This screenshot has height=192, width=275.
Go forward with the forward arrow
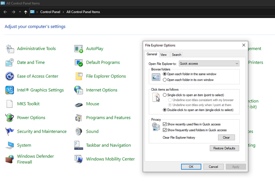click(13, 12)
